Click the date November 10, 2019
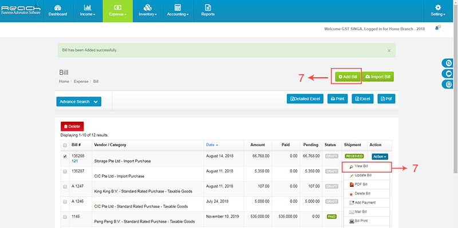The image size is (458, 228). (x=223, y=217)
